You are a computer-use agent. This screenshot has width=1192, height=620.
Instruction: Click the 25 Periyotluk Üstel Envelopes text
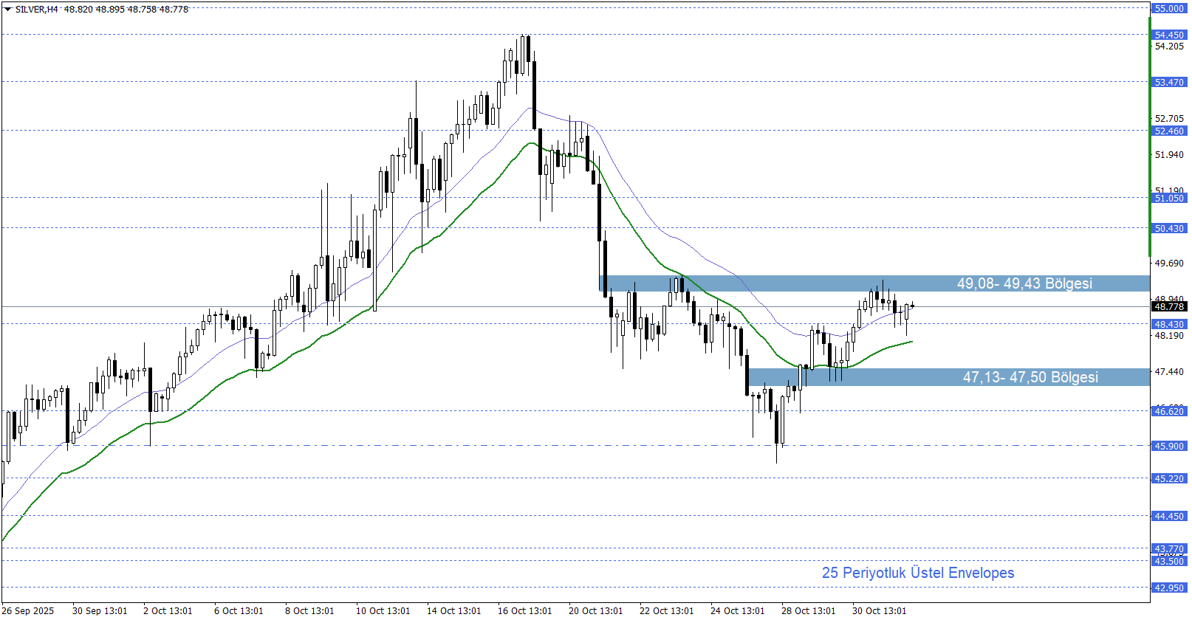click(x=917, y=573)
